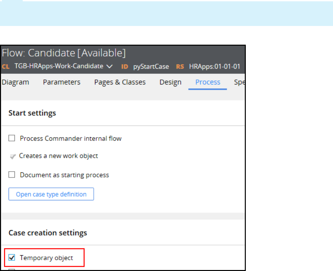
Task: Click the ID identifier label icon
Action: point(124,67)
